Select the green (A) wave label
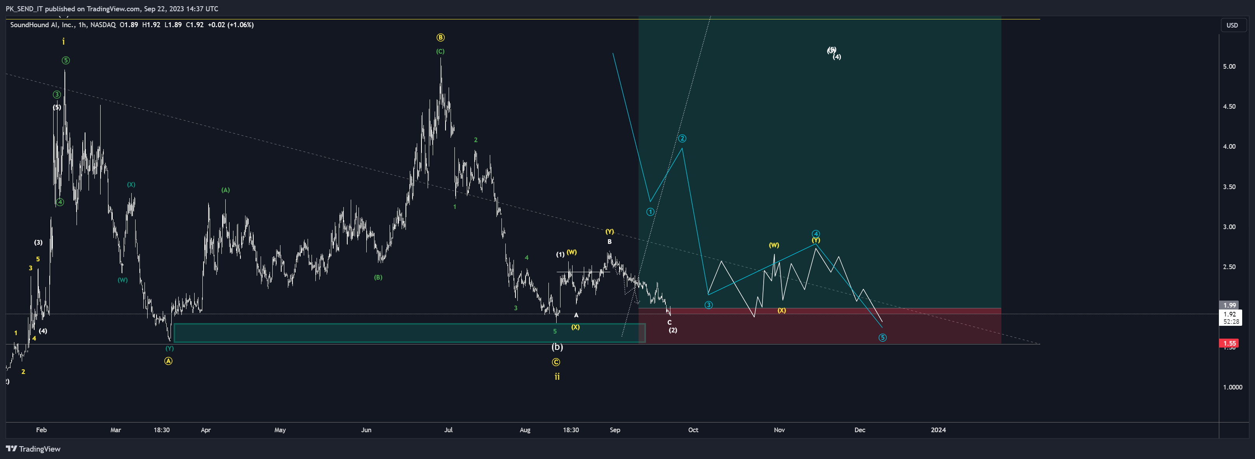Screen dimensions: 1255x459 [x=226, y=191]
